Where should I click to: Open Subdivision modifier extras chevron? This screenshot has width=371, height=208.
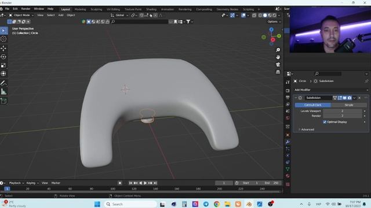354,98
